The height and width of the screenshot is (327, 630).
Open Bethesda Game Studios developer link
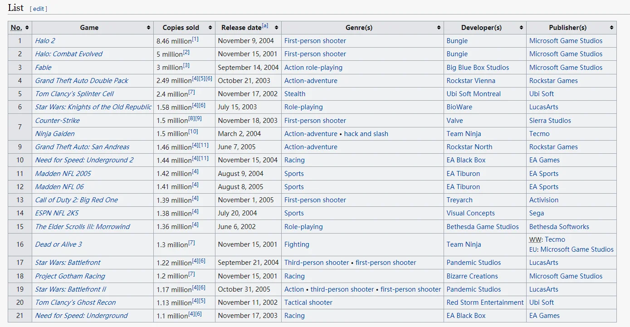tap(483, 227)
